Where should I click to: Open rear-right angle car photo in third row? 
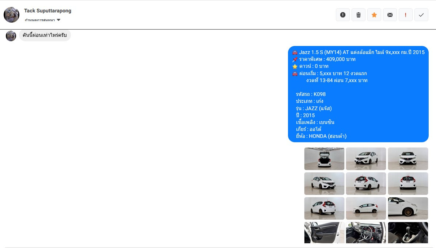324,208
